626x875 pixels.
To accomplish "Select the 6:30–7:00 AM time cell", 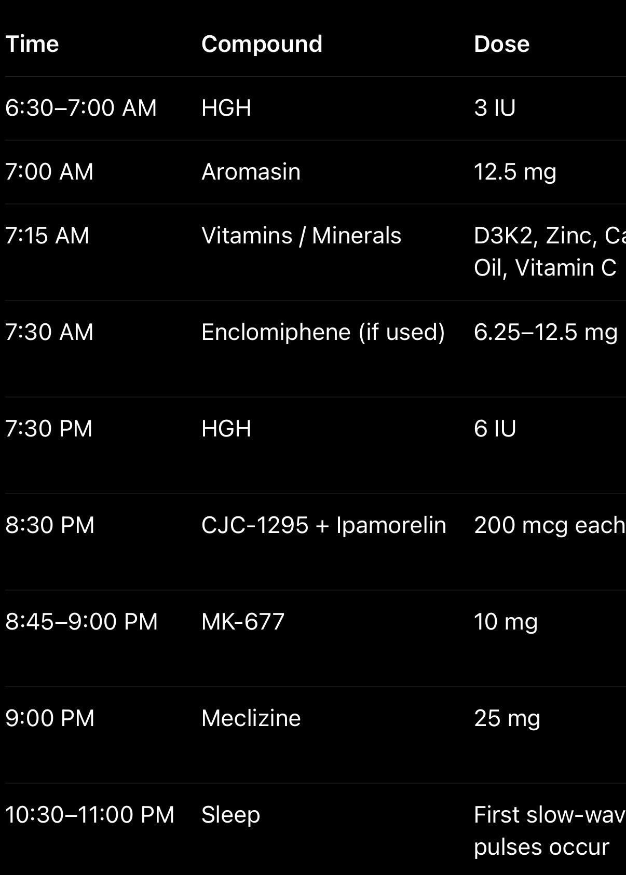I will tap(81, 108).
